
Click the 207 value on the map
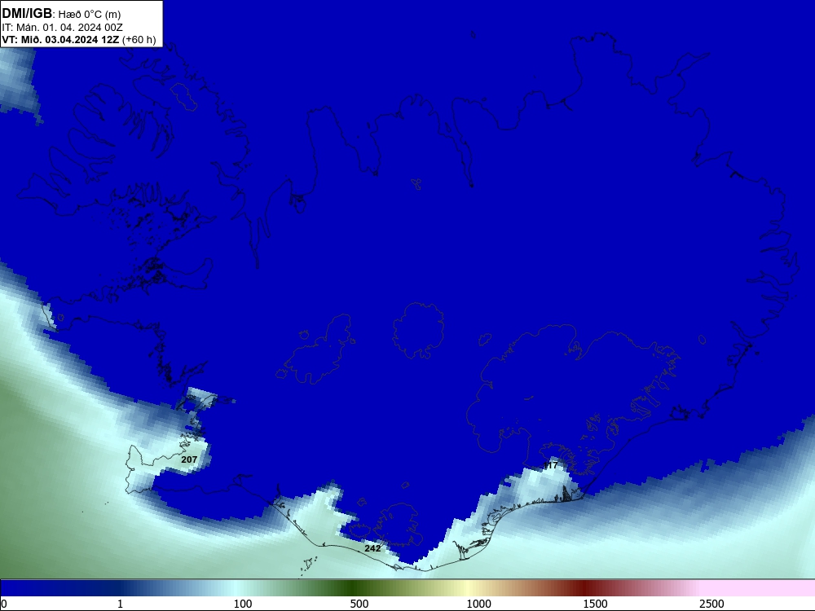point(189,459)
